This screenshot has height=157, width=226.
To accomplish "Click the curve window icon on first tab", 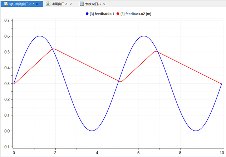I will tap(6, 4).
